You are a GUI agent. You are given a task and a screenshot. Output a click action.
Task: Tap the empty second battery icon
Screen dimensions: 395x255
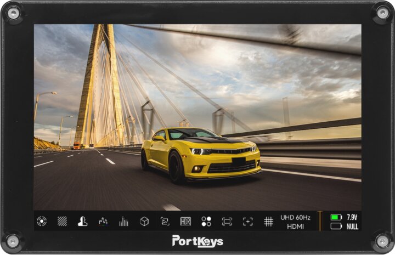click(336, 226)
